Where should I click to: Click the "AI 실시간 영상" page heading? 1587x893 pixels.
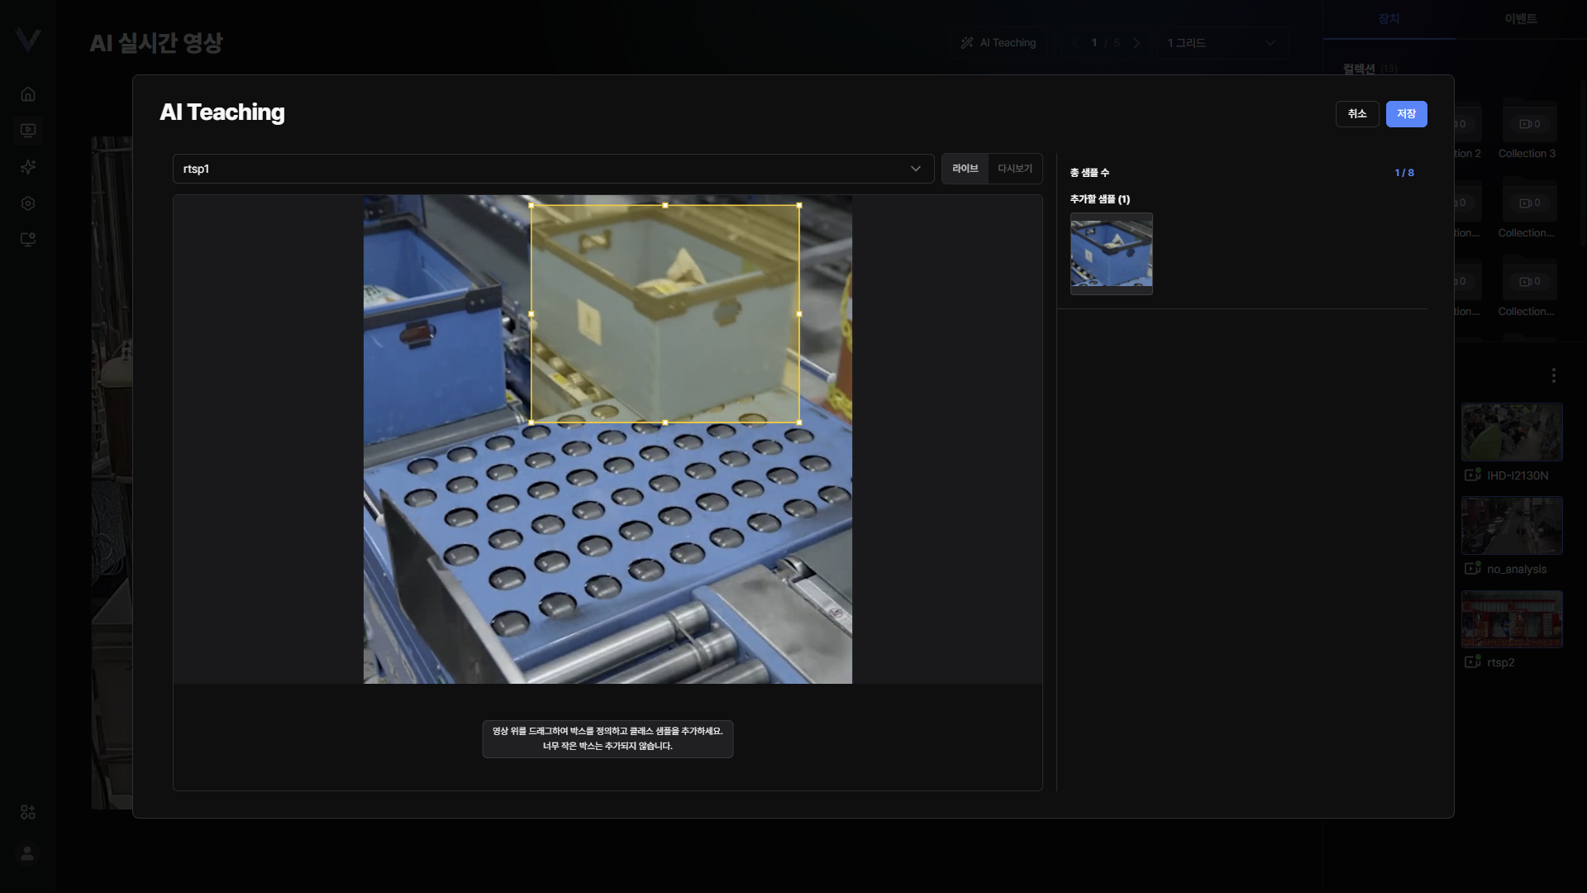click(156, 43)
